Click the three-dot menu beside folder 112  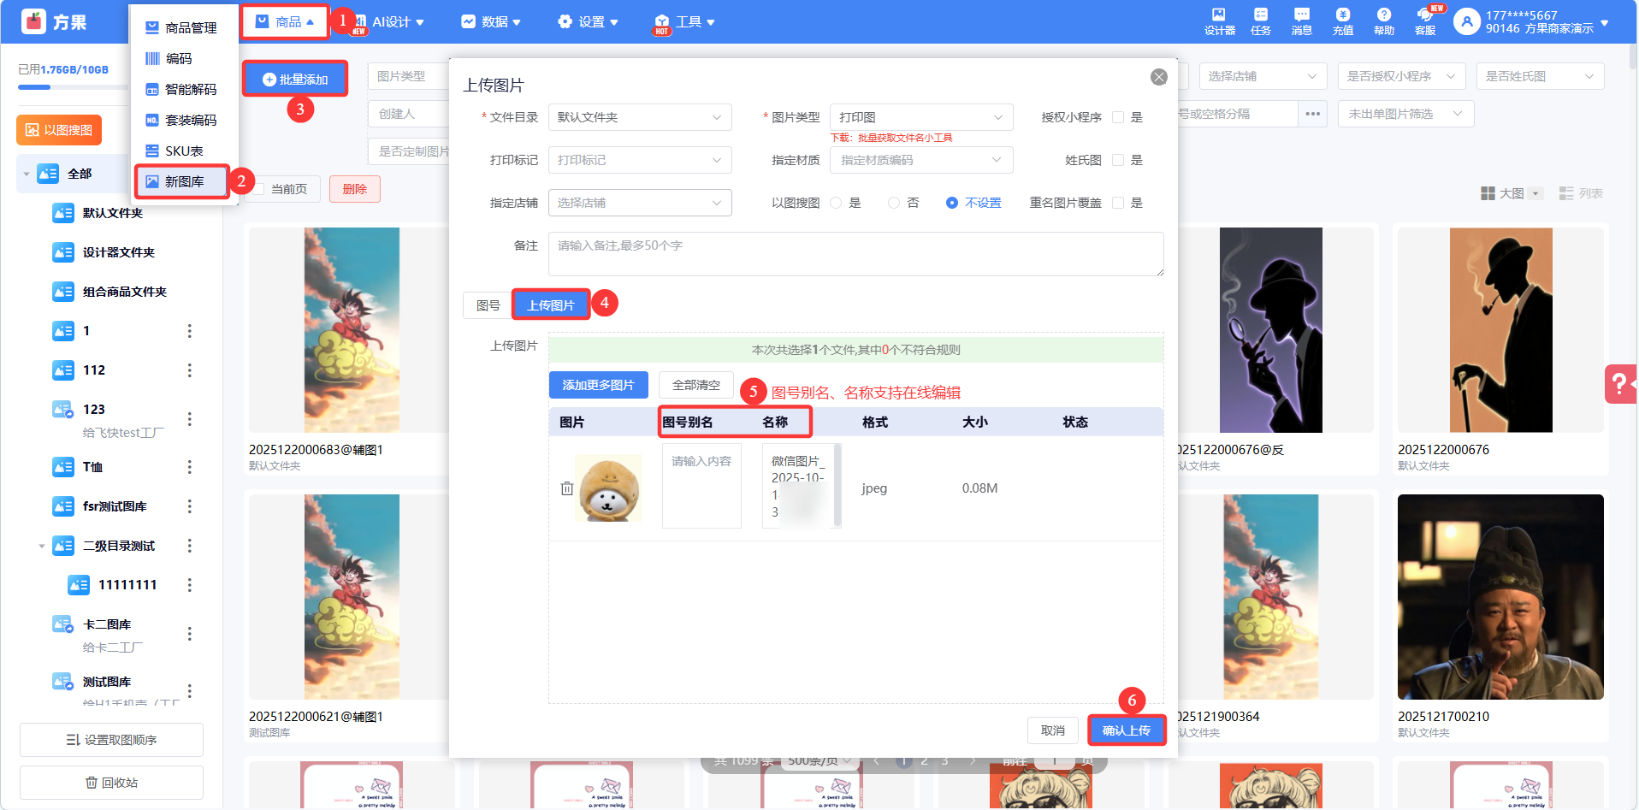pyautogui.click(x=189, y=370)
